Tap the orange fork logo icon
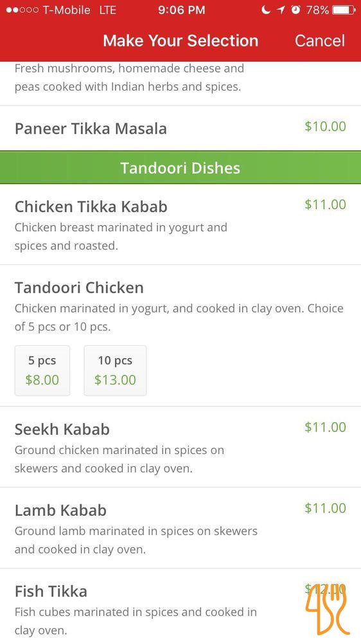Image resolution: width=361 pixels, height=643 pixels. pos(328,609)
